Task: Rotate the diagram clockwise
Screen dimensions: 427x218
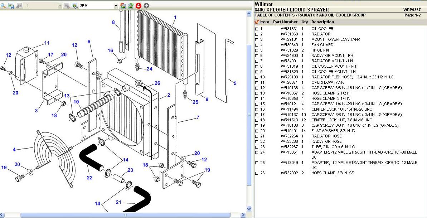Action: pyautogui.click(x=131, y=5)
